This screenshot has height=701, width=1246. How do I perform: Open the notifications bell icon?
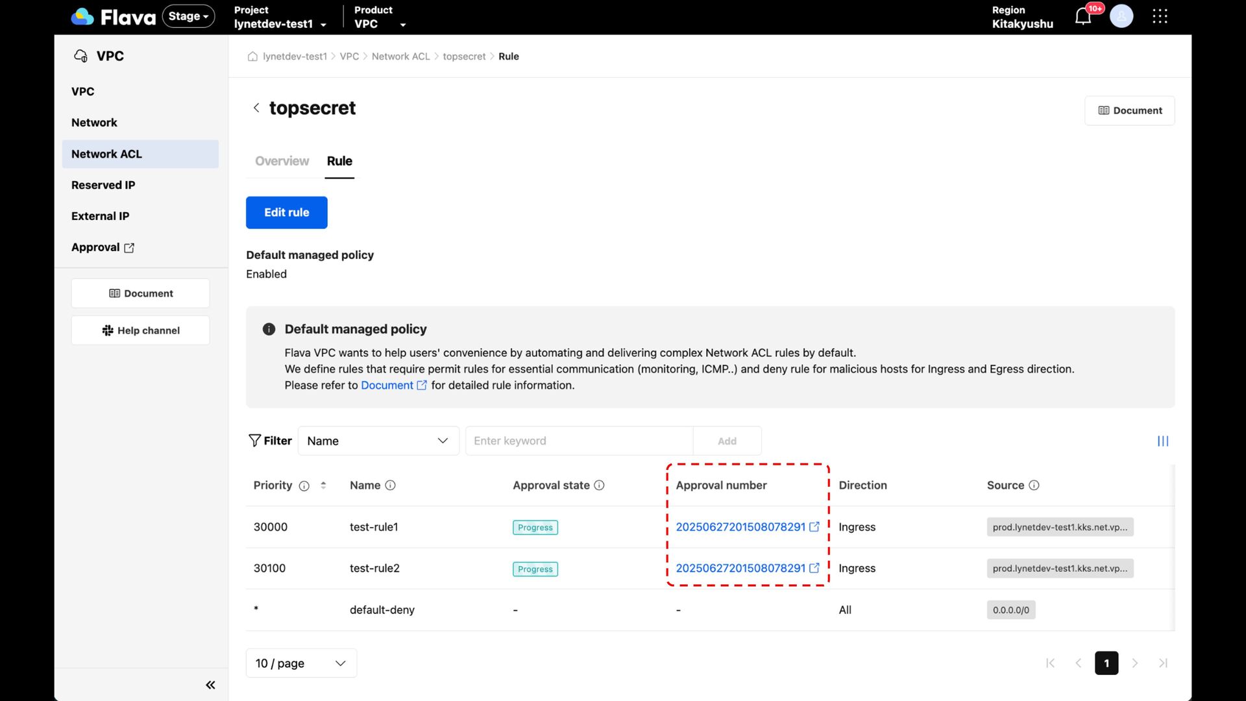pos(1083,16)
